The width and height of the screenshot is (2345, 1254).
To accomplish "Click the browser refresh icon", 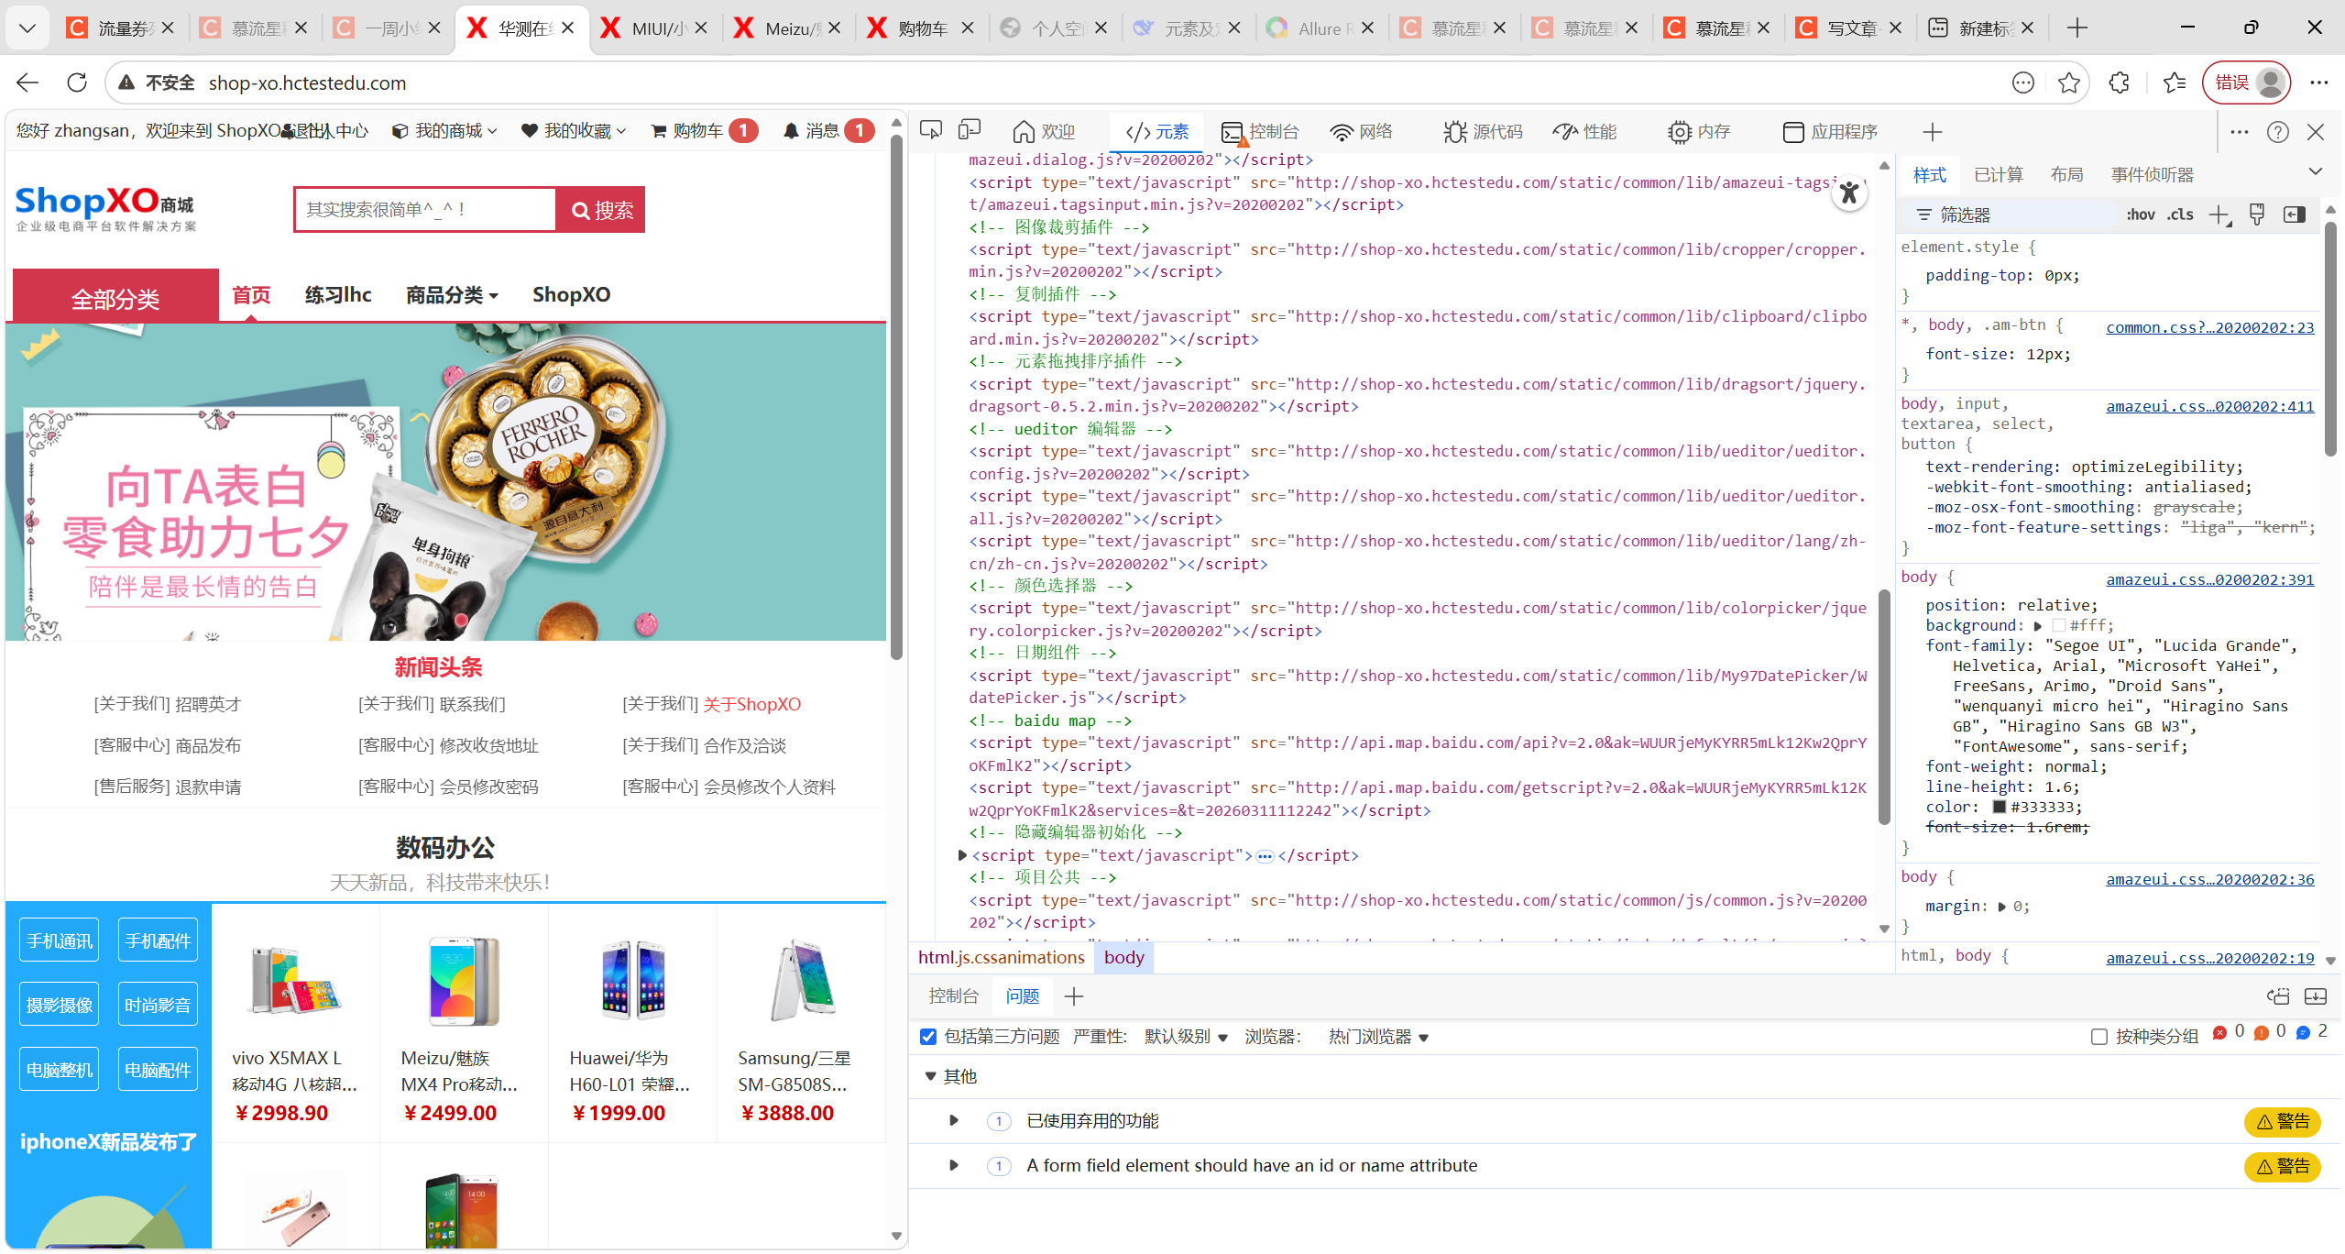I will [77, 82].
